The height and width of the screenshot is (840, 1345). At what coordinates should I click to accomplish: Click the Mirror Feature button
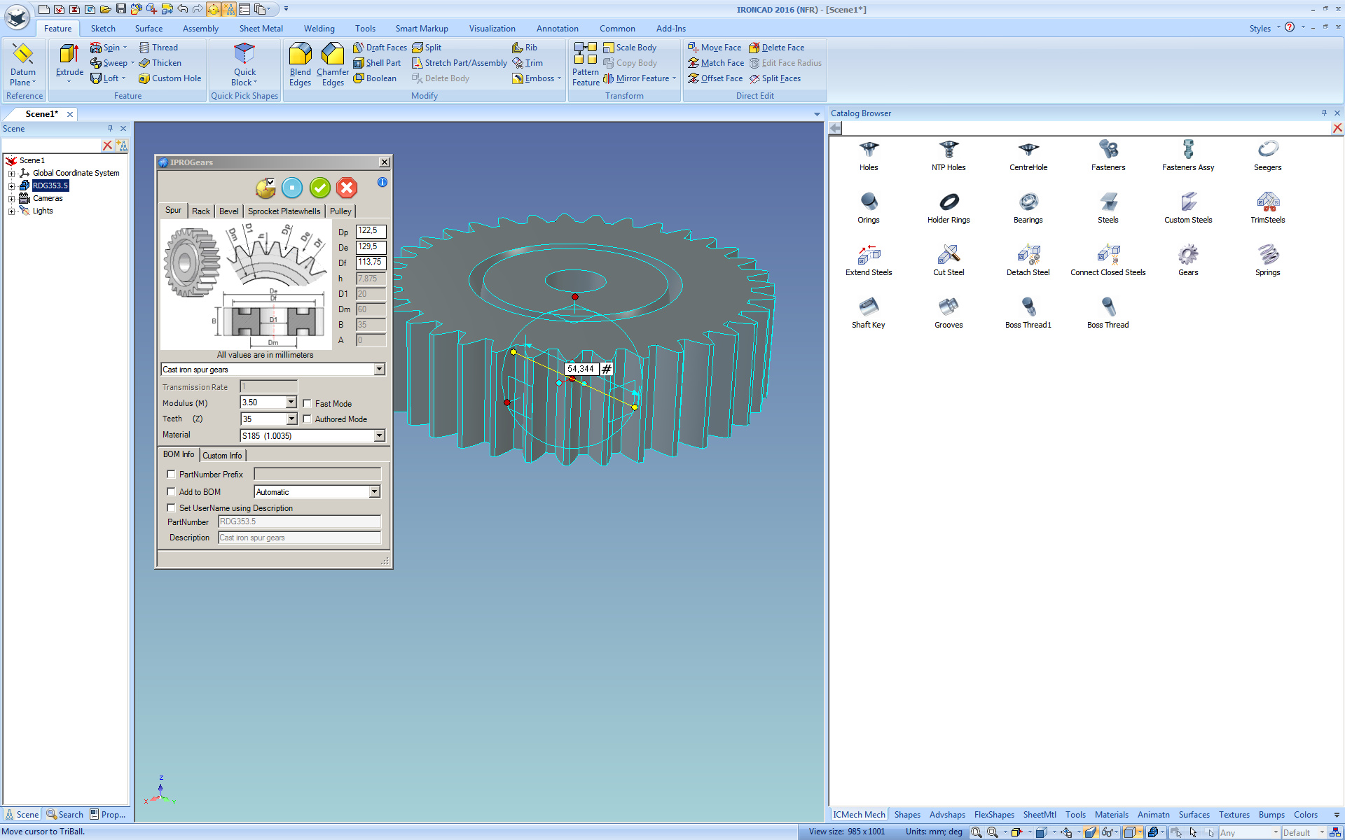(x=642, y=78)
